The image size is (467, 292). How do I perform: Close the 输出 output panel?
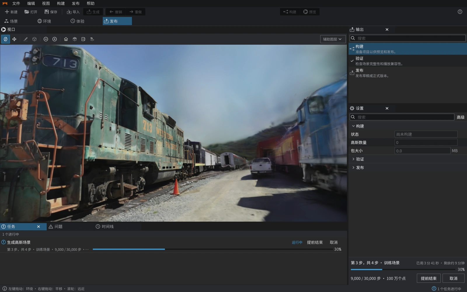tap(387, 29)
